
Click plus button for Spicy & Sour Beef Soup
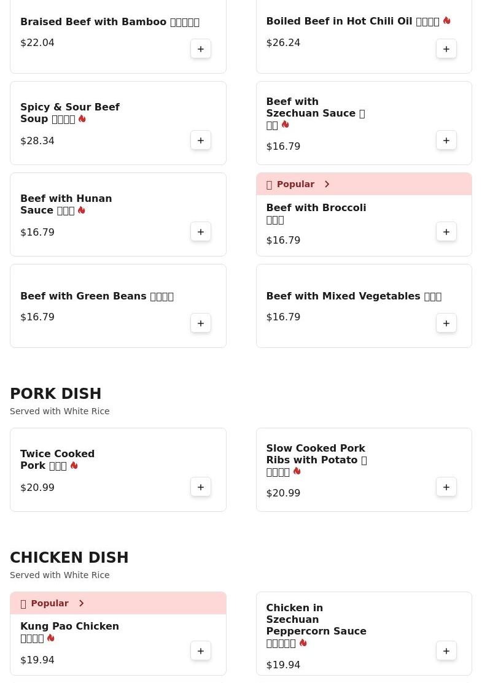pos(201,141)
